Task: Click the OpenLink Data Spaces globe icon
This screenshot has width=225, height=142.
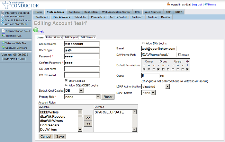Action: 3,20
